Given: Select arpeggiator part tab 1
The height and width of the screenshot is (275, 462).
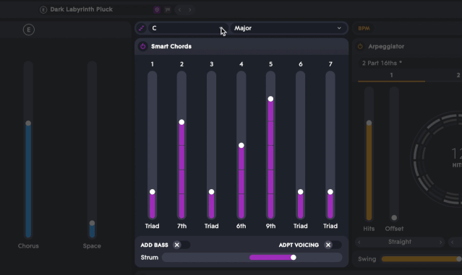Looking at the screenshot, I should (391, 75).
